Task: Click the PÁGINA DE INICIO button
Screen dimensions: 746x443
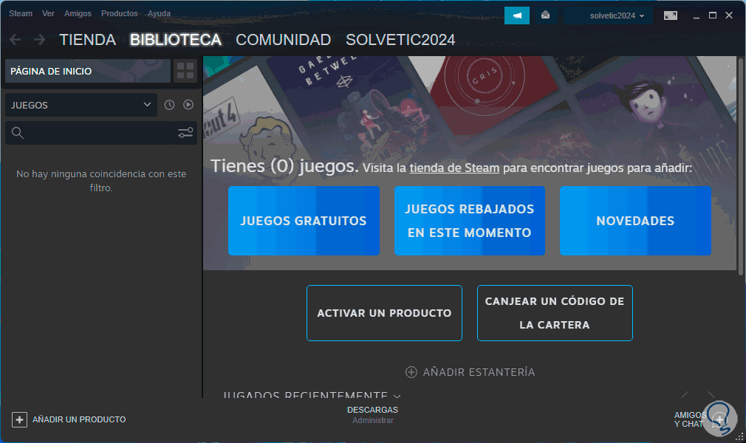Action: coord(88,71)
